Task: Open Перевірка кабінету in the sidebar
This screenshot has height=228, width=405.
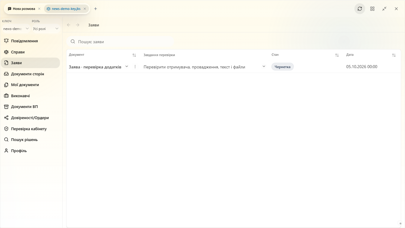Action: click(x=31, y=129)
